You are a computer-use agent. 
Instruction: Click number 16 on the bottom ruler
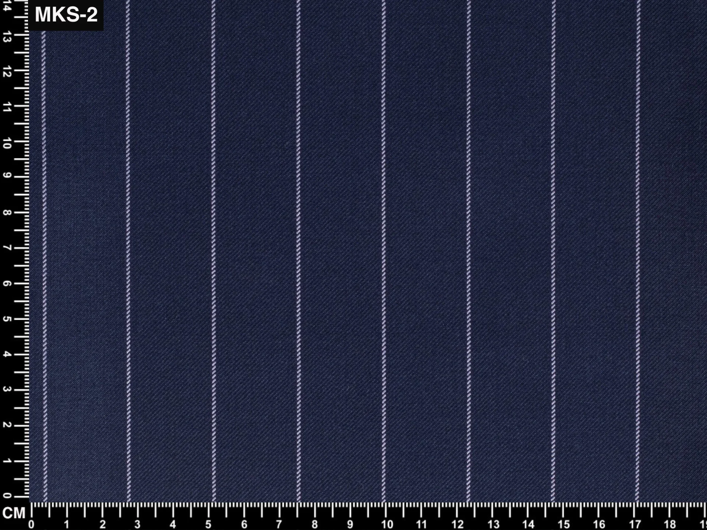point(599,525)
